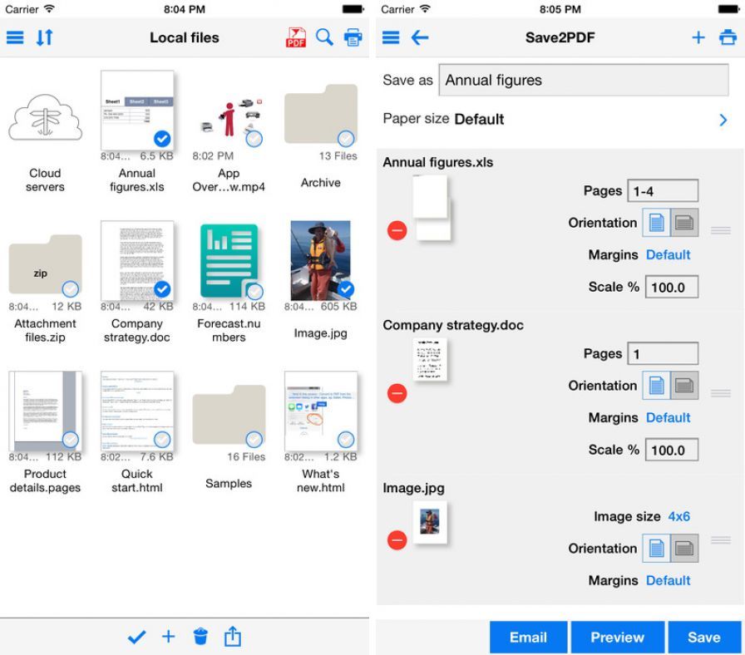Click the trash icon to delete selected files
The height and width of the screenshot is (655, 745).
click(x=200, y=636)
